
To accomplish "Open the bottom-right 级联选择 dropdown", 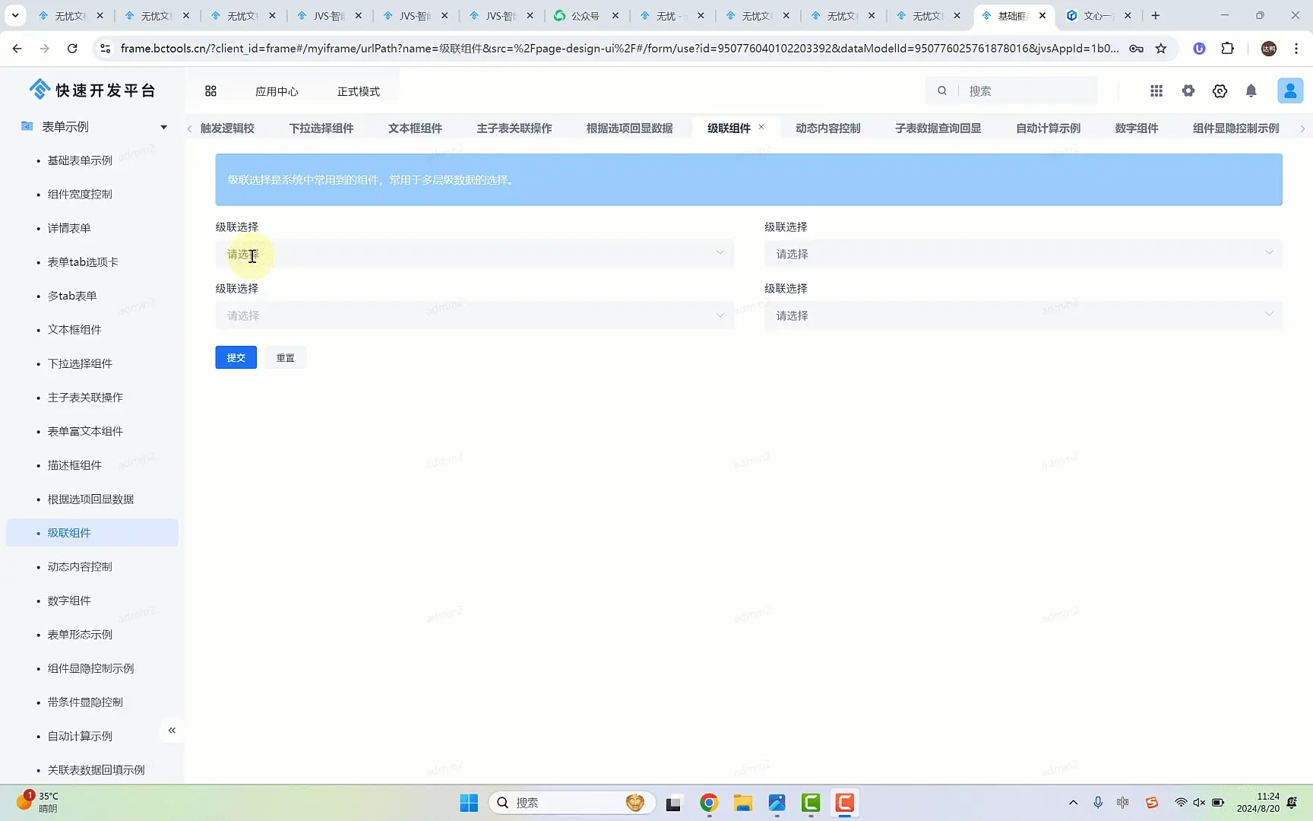I will click(1024, 315).
